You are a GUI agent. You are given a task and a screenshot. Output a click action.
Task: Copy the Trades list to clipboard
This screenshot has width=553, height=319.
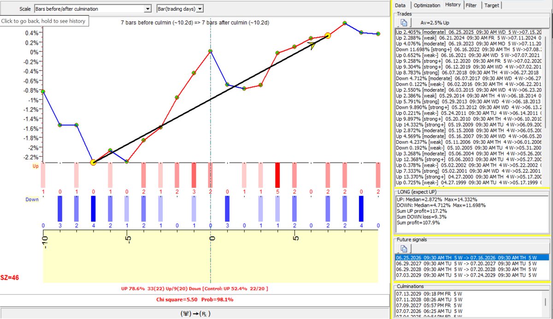[404, 22]
